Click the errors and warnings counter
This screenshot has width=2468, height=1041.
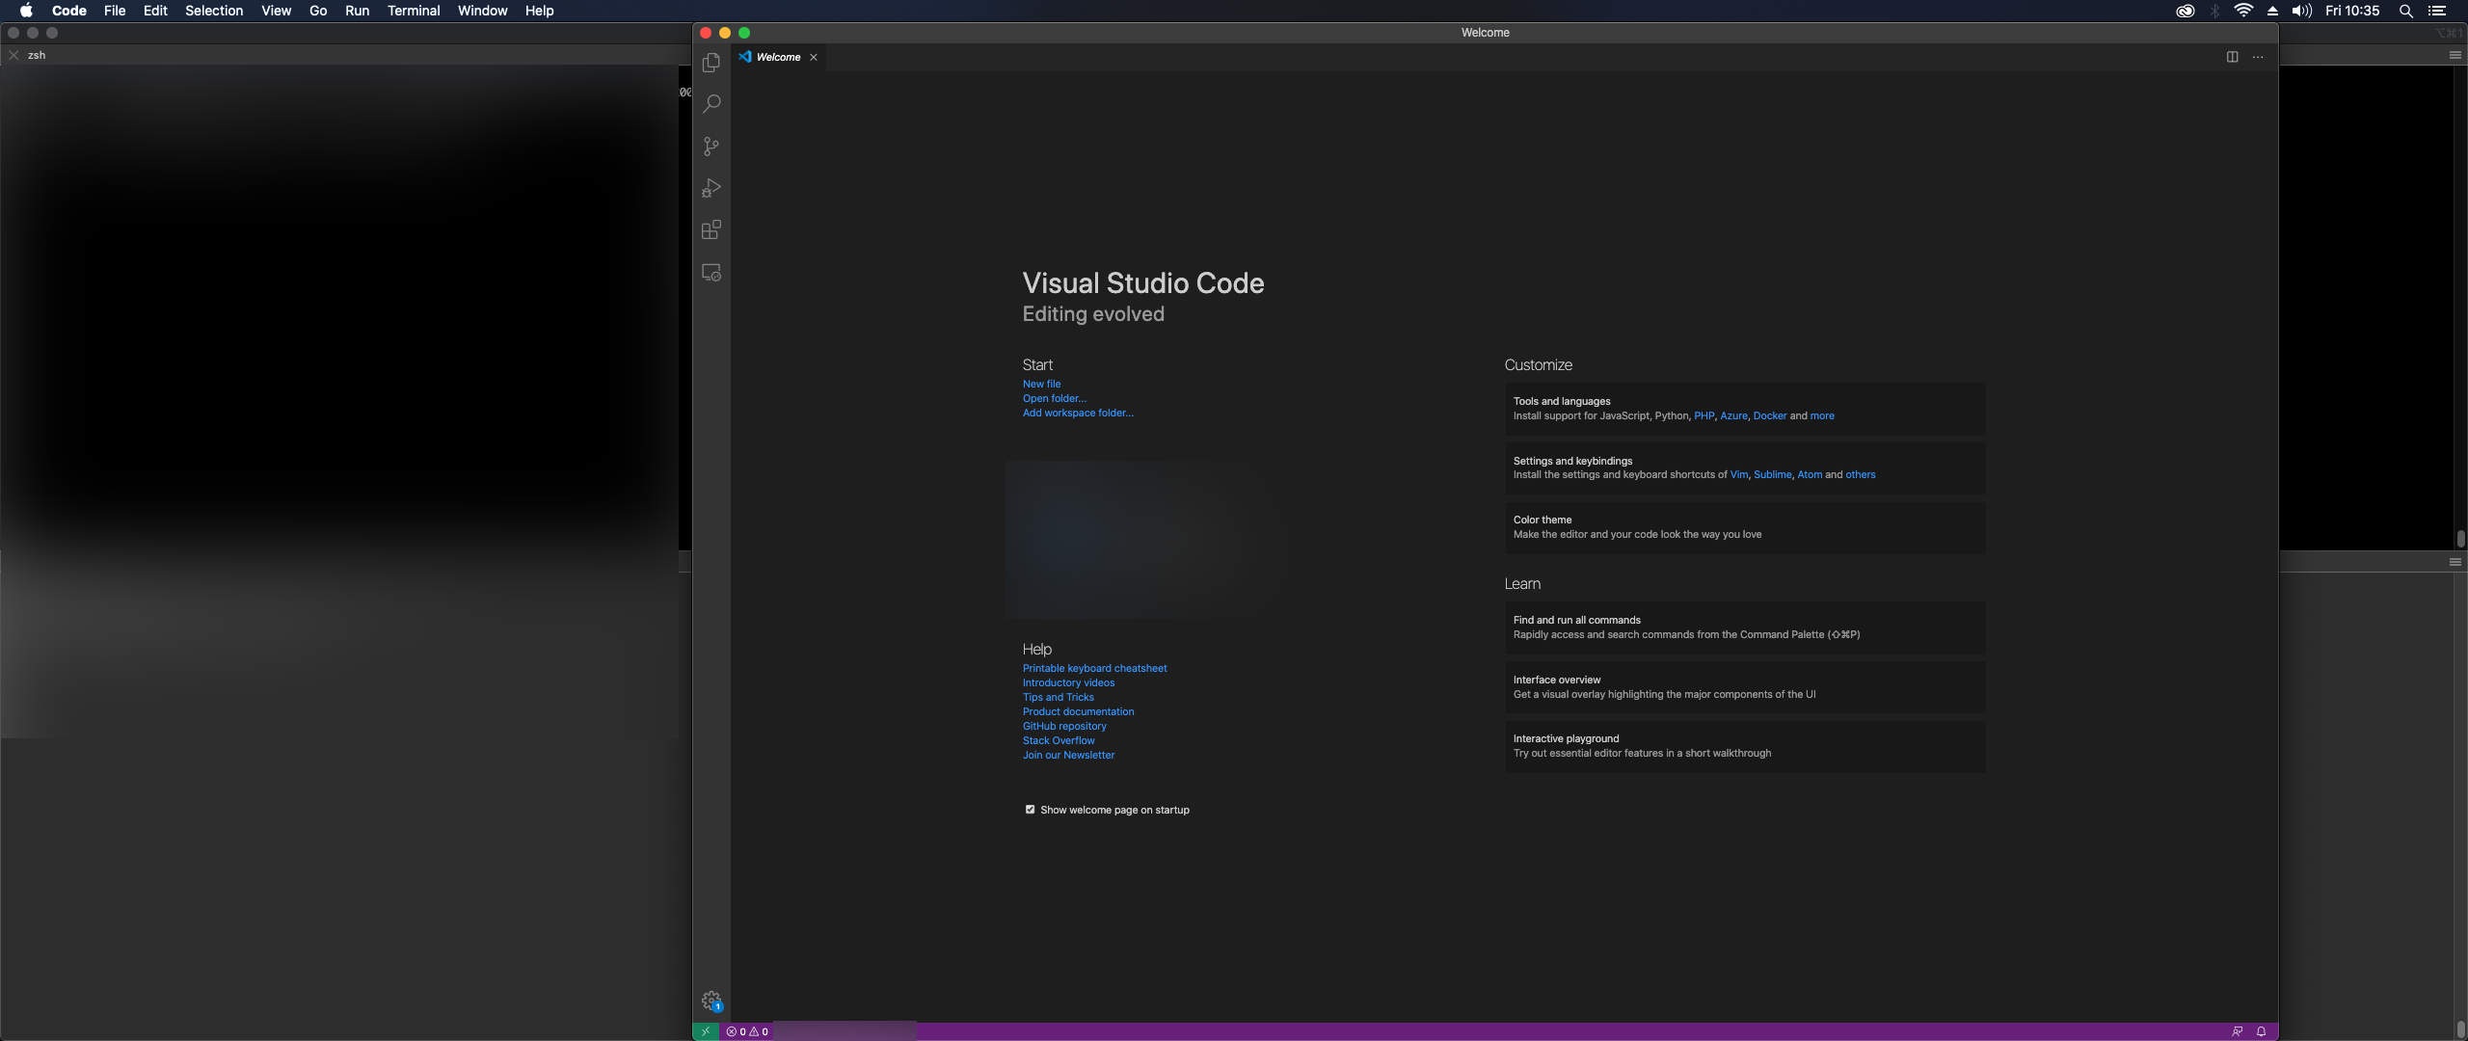[747, 1030]
